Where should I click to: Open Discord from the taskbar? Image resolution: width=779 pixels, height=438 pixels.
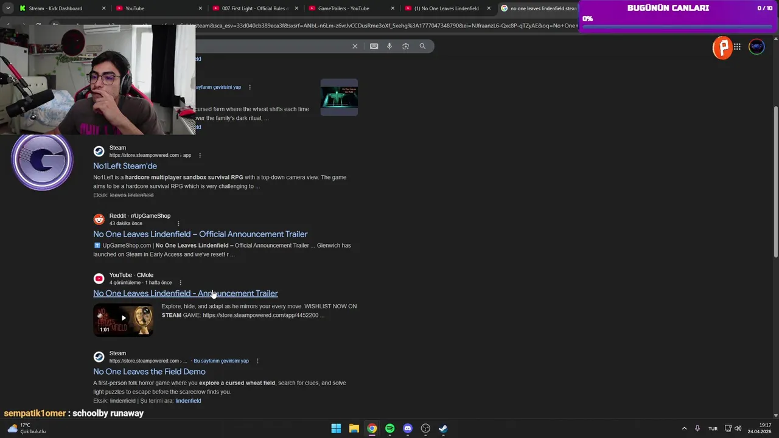pyautogui.click(x=408, y=428)
